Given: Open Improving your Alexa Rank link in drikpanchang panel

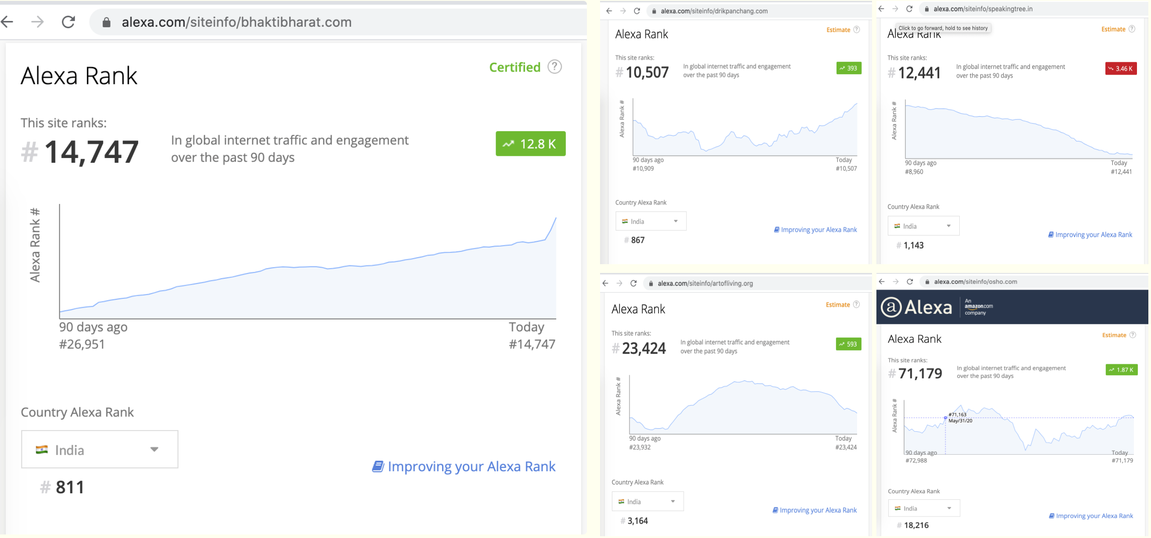Looking at the screenshot, I should [x=815, y=230].
